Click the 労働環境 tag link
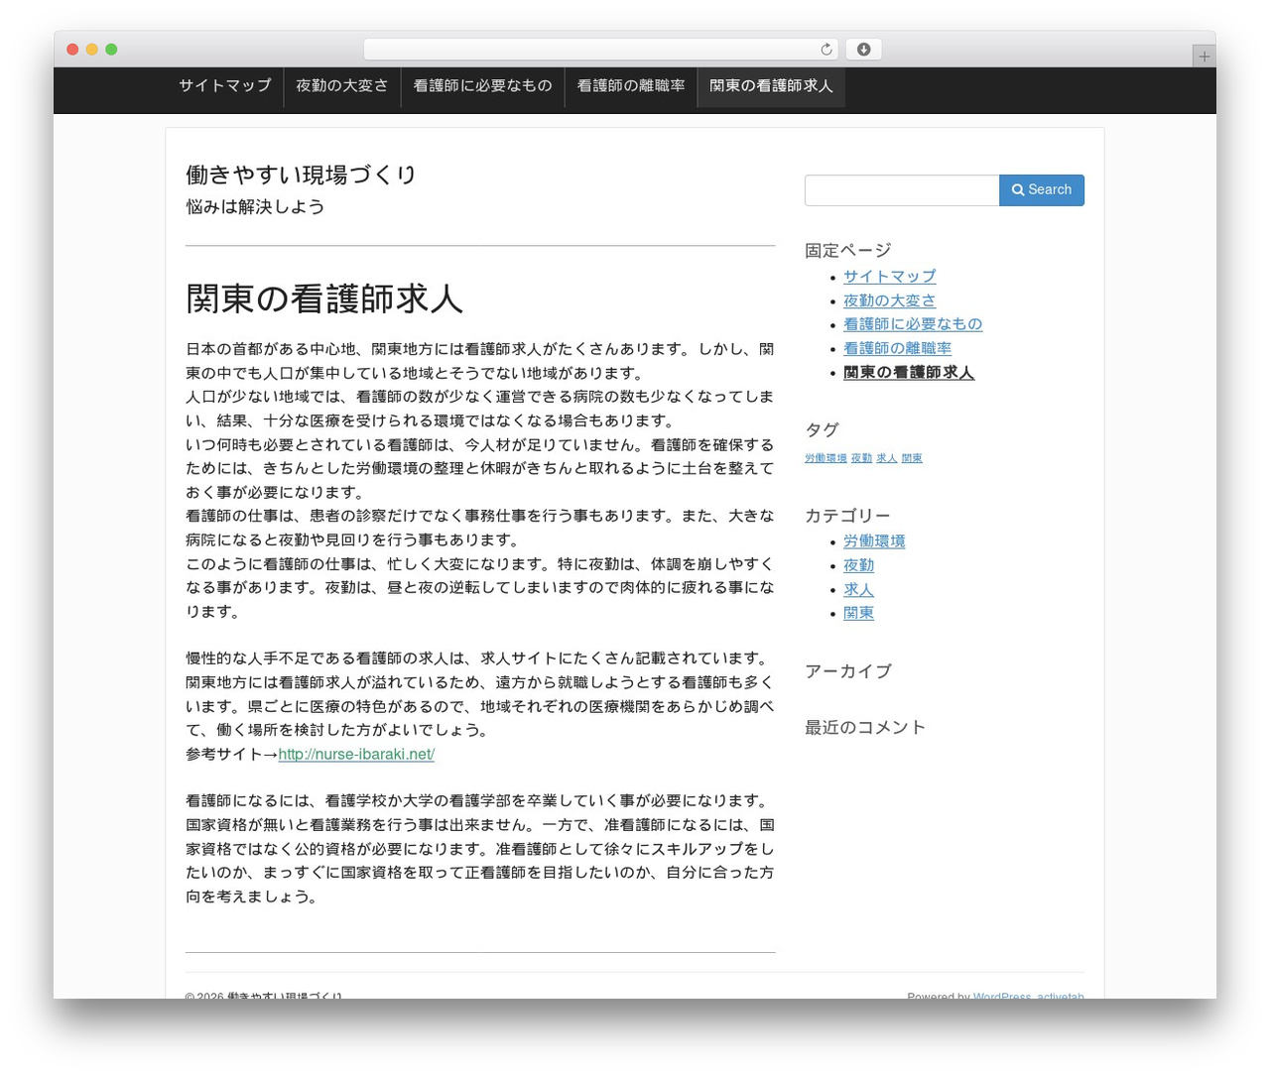1270x1075 pixels. point(825,458)
